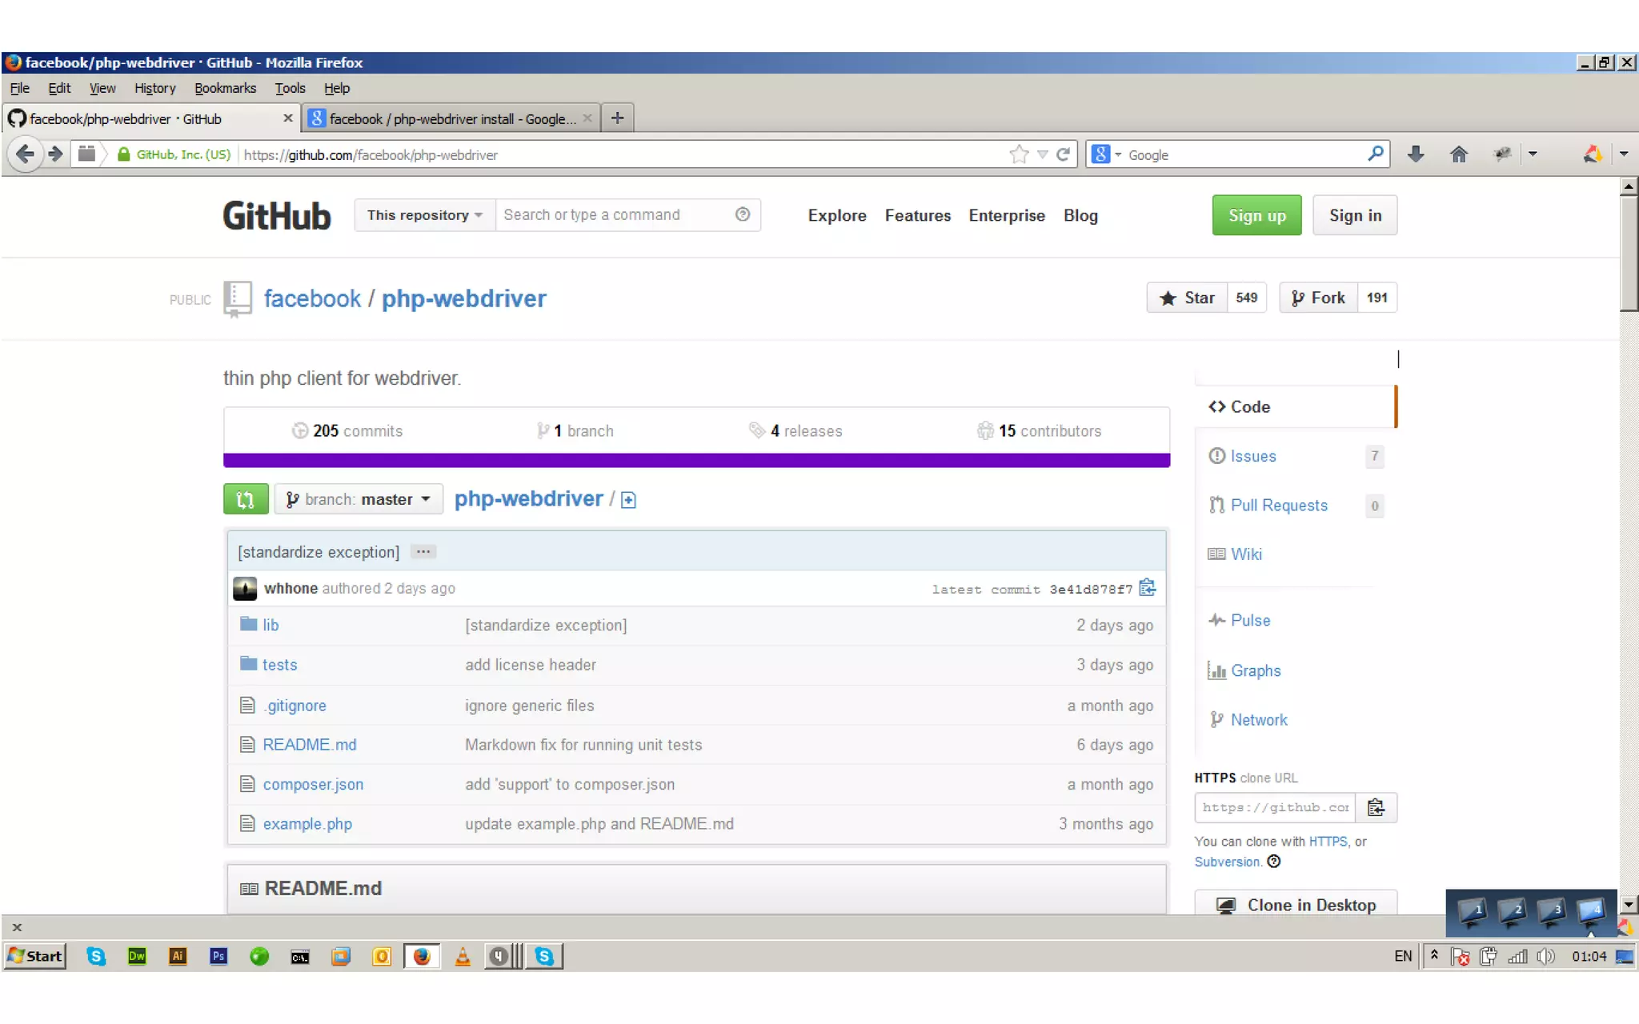
Task: Go to the Firefox home page icon
Action: pos(1458,154)
